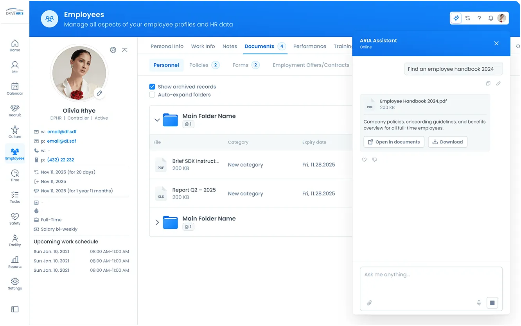Edit profile photo pencil icon
Viewport: 521px width, 326px height.
99,93
